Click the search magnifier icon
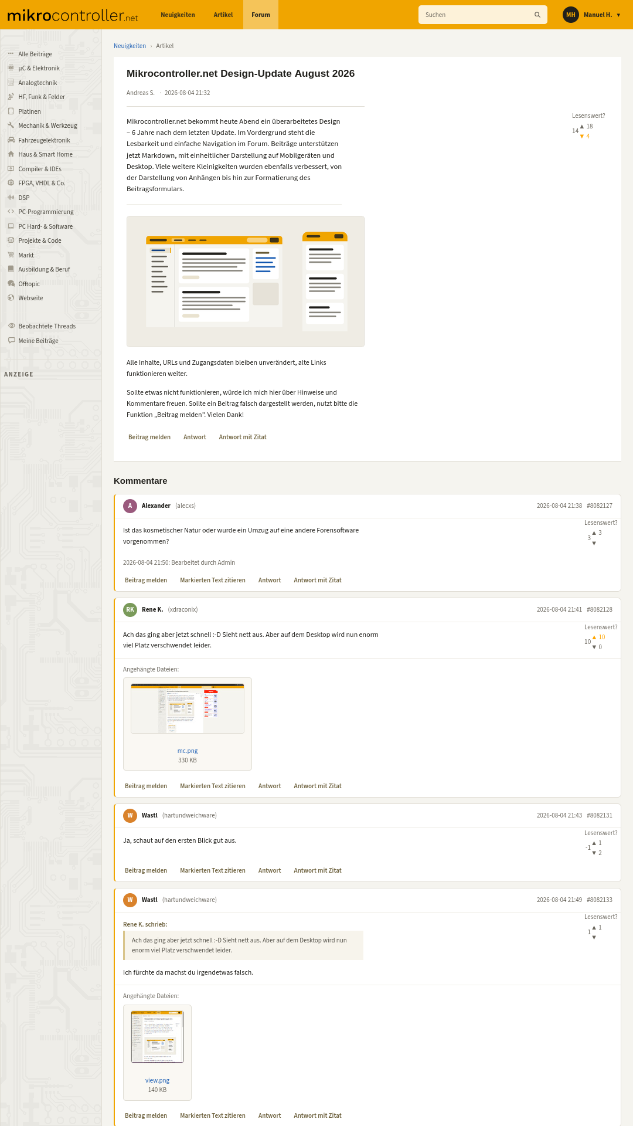The height and width of the screenshot is (1126, 633). point(537,15)
